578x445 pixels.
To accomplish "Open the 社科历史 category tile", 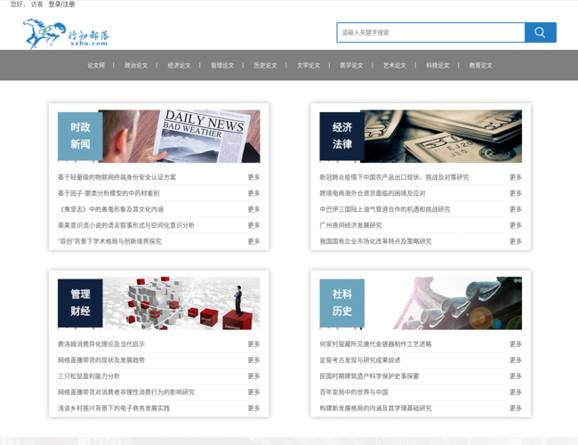I will [342, 303].
